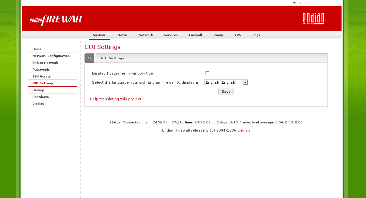Screen dimensions: 366x198
Task: Open the language selection dropdown
Action: tap(226, 82)
